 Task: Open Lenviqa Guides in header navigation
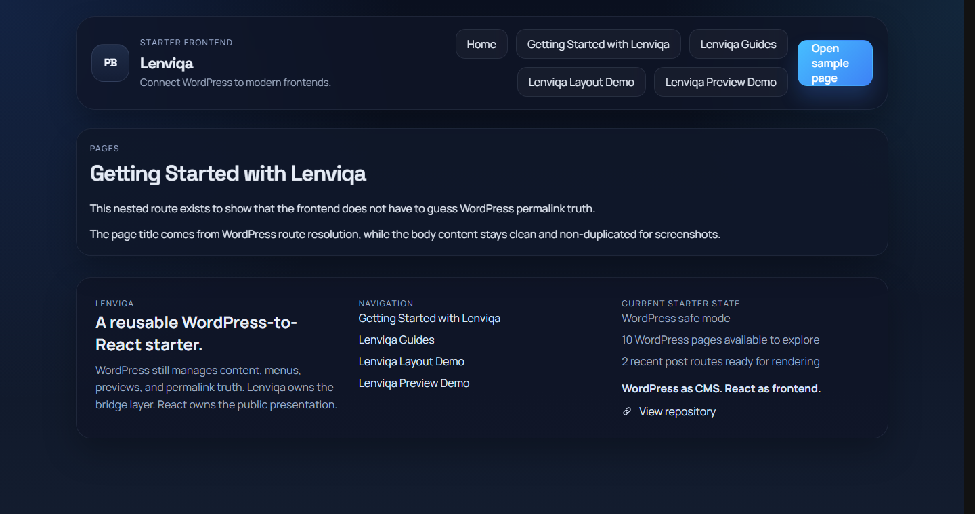click(x=739, y=44)
